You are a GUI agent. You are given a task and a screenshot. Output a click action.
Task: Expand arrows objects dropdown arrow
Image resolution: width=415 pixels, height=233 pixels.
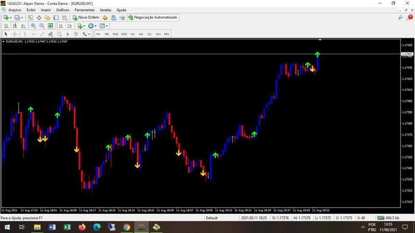click(x=89, y=34)
